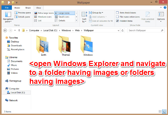The width and height of the screenshot is (168, 115).
Task: Open address bar history dropdown
Action: 119,31
